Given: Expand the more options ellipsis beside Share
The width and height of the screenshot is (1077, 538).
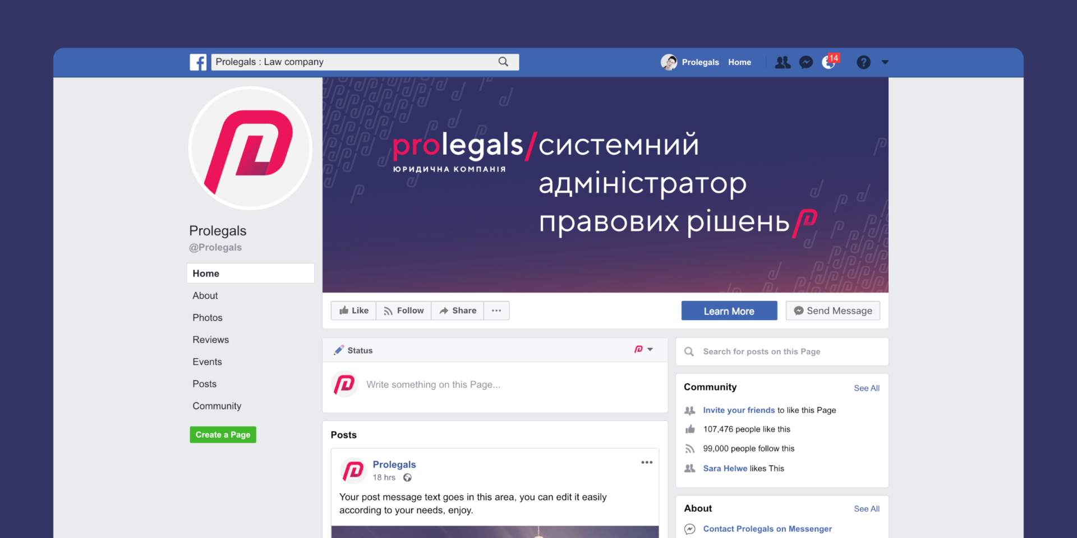Looking at the screenshot, I should (496, 310).
